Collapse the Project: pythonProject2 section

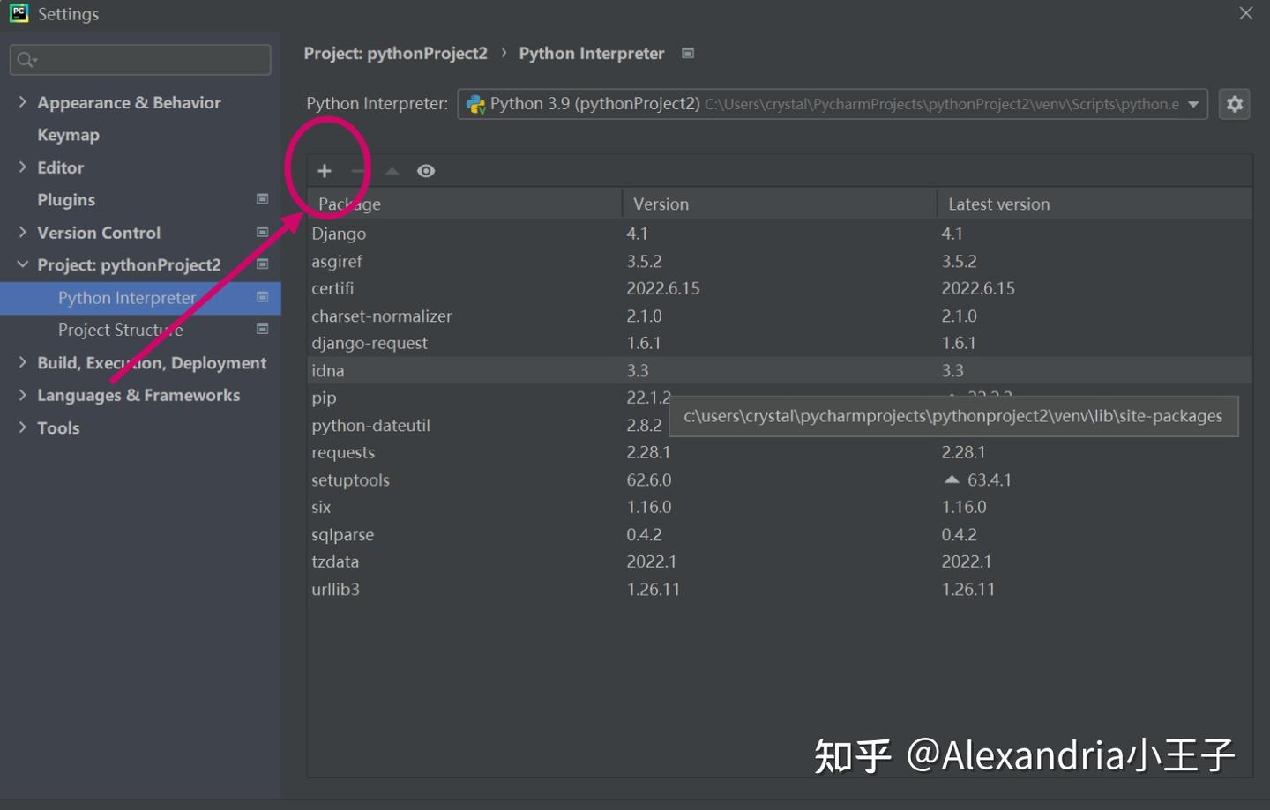point(22,264)
